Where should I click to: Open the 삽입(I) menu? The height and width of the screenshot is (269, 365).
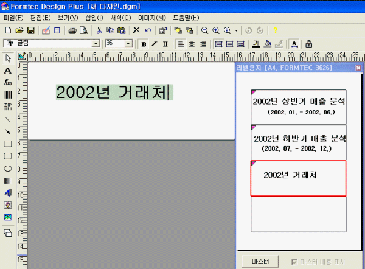coord(94,18)
